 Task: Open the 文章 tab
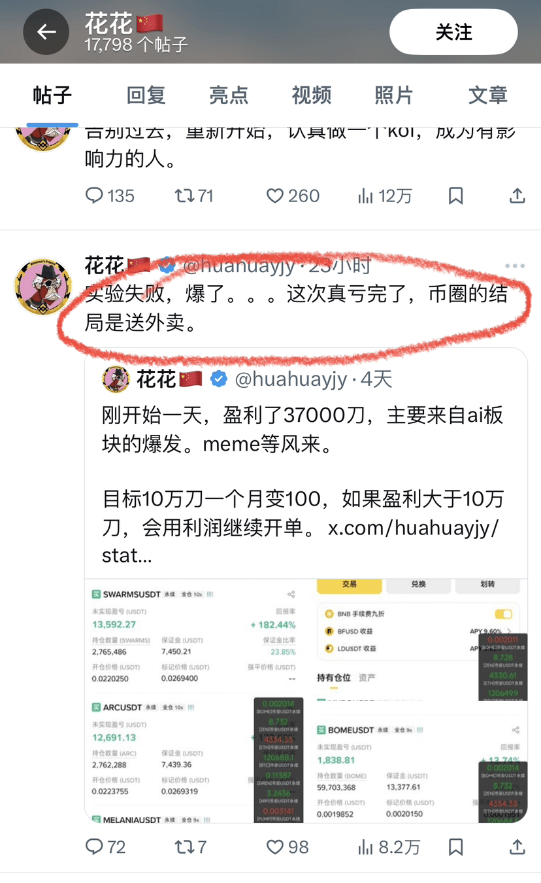point(487,95)
